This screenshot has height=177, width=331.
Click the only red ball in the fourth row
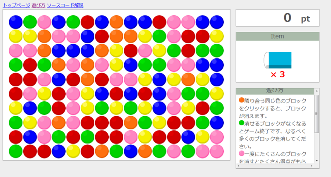(x=30, y=65)
